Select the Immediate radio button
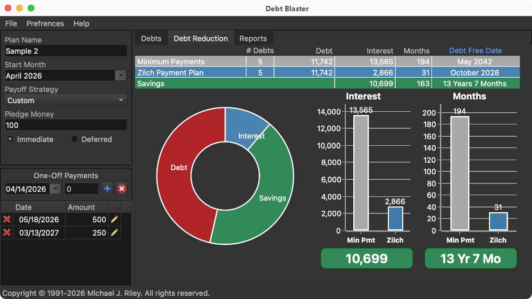532x299 pixels. tap(10, 139)
